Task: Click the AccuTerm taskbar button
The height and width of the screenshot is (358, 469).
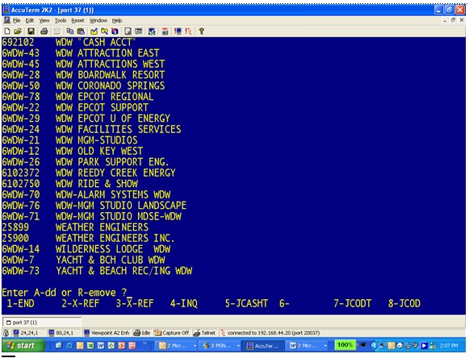Action: (262, 346)
